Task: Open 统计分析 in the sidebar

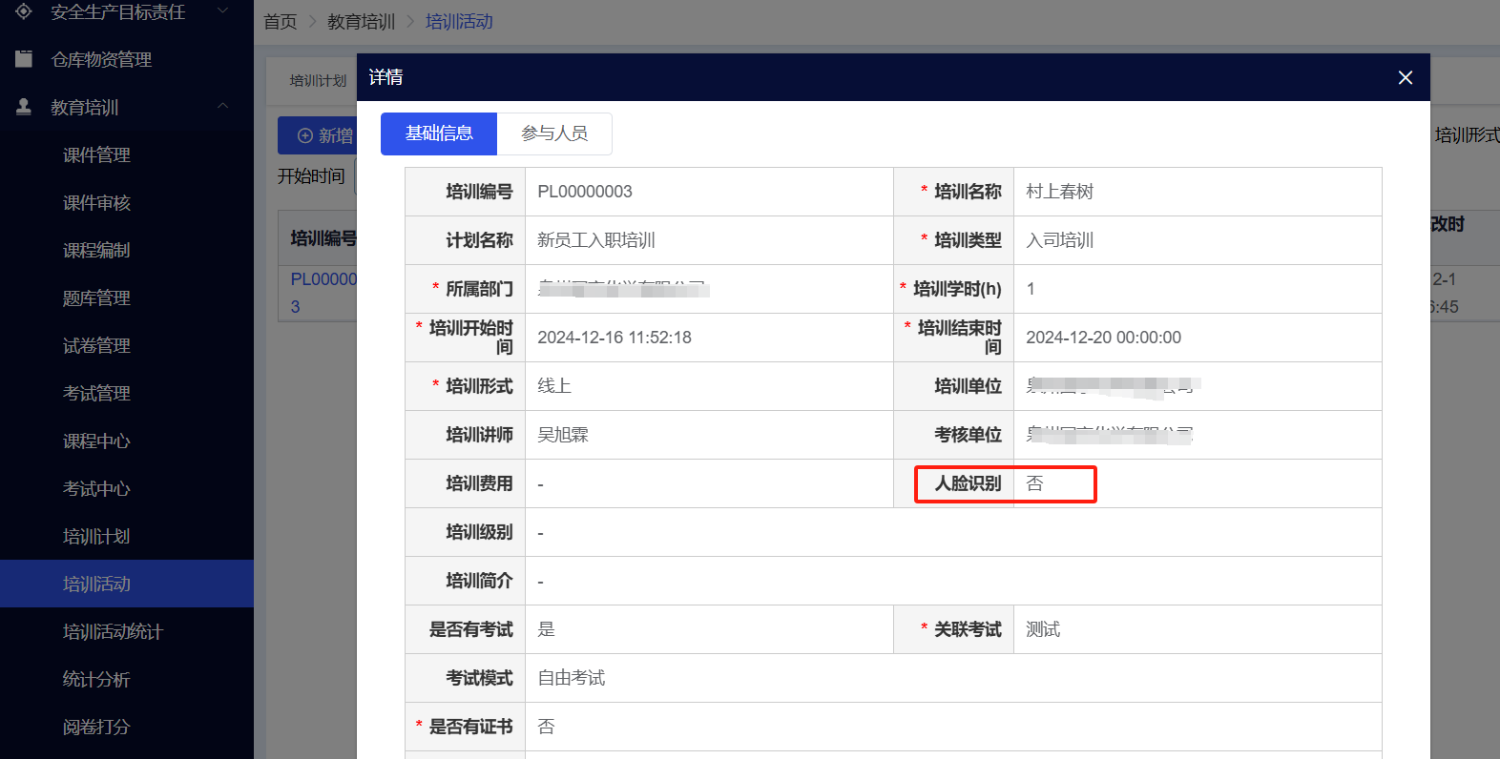Action: click(x=96, y=679)
